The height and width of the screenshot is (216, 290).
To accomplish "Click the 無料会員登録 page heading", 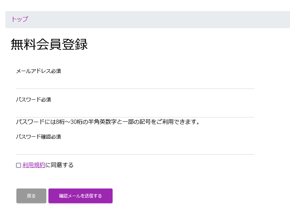I will tap(49, 44).
